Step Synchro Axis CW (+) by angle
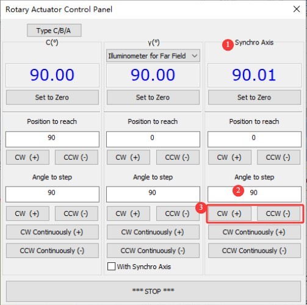 click(229, 213)
